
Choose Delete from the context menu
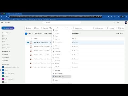click(x=62, y=46)
